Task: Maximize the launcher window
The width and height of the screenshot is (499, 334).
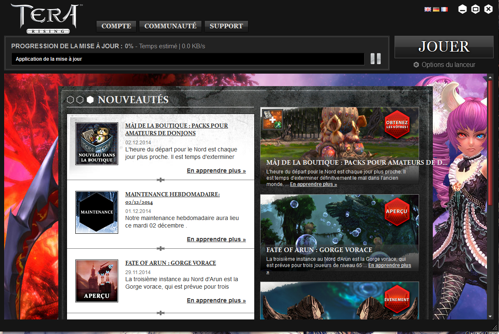Action: pyautogui.click(x=475, y=9)
